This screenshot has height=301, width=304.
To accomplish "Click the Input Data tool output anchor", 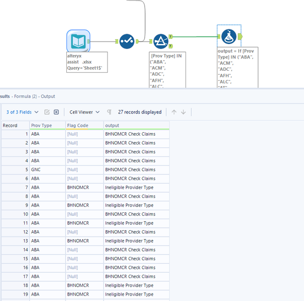I will pyautogui.click(x=89, y=41).
